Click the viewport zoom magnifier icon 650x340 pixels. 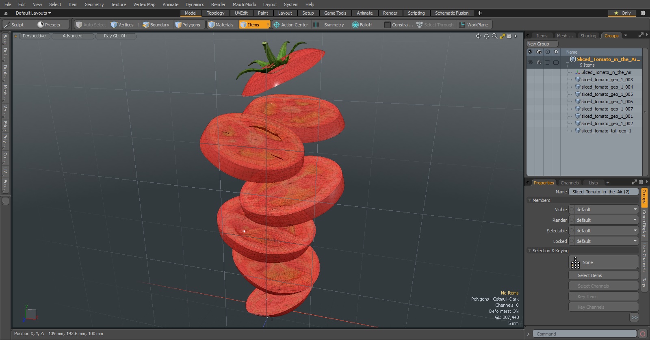click(x=494, y=36)
